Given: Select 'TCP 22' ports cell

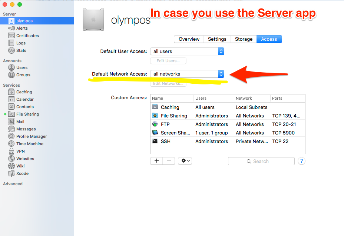Looking at the screenshot, I should pyautogui.click(x=280, y=142).
